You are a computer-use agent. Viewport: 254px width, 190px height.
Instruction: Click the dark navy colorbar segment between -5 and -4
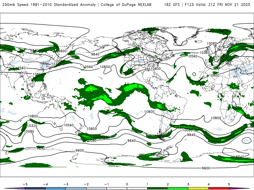(35, 188)
